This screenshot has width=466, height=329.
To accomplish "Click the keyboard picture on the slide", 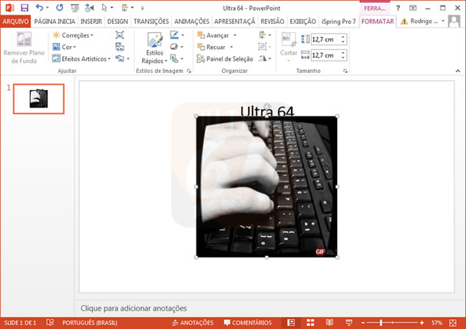I will (x=266, y=187).
